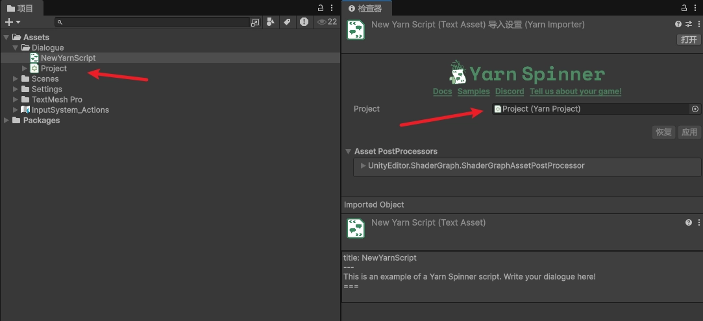Image resolution: width=703 pixels, height=321 pixels.
Task: Click search by type filter icon
Action: (x=270, y=21)
